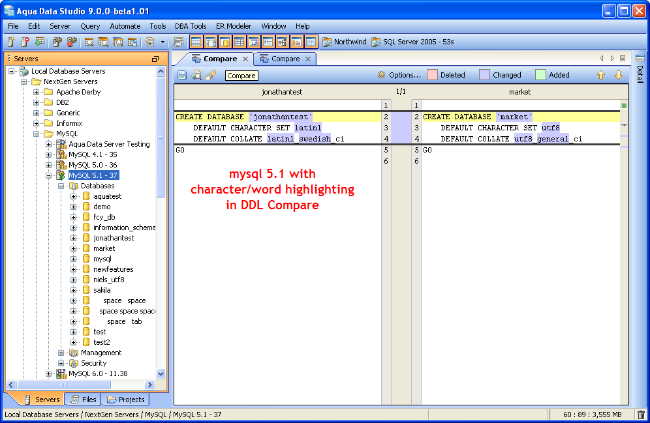Click the disconnect server icon with red mark

(72, 42)
